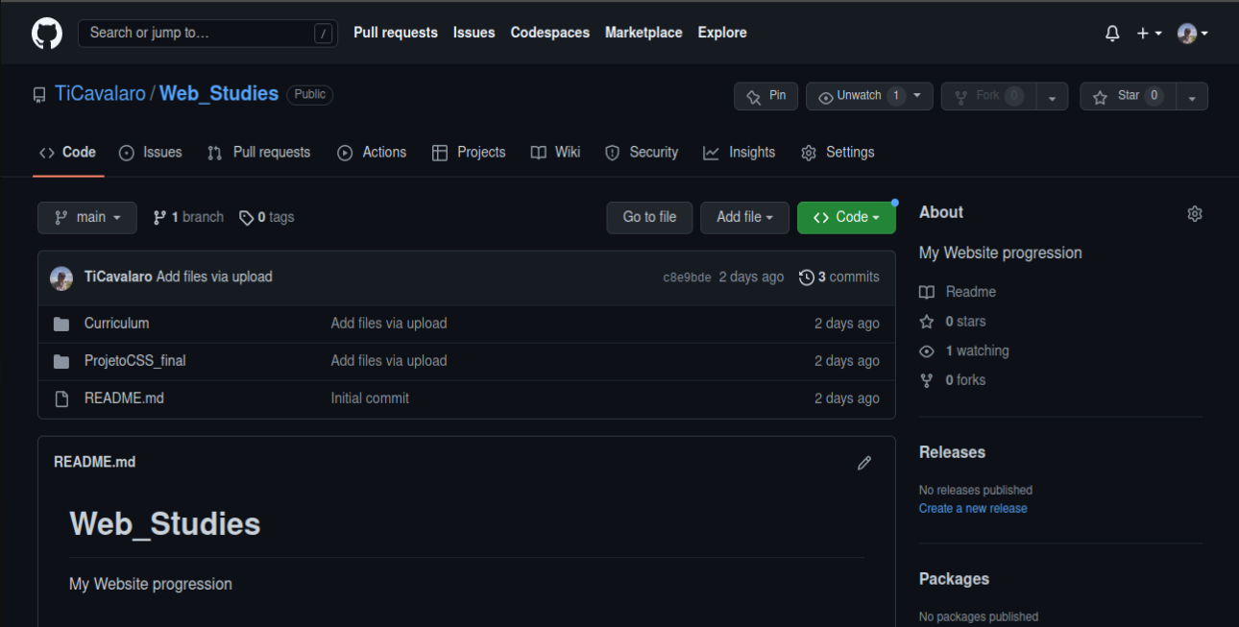1239x627 pixels.
Task: Click the commit author avatar in the latest commit row
Action: pos(61,277)
